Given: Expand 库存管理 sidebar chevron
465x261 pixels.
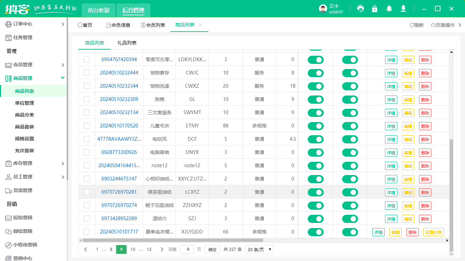Looking at the screenshot, I should tap(63, 163).
